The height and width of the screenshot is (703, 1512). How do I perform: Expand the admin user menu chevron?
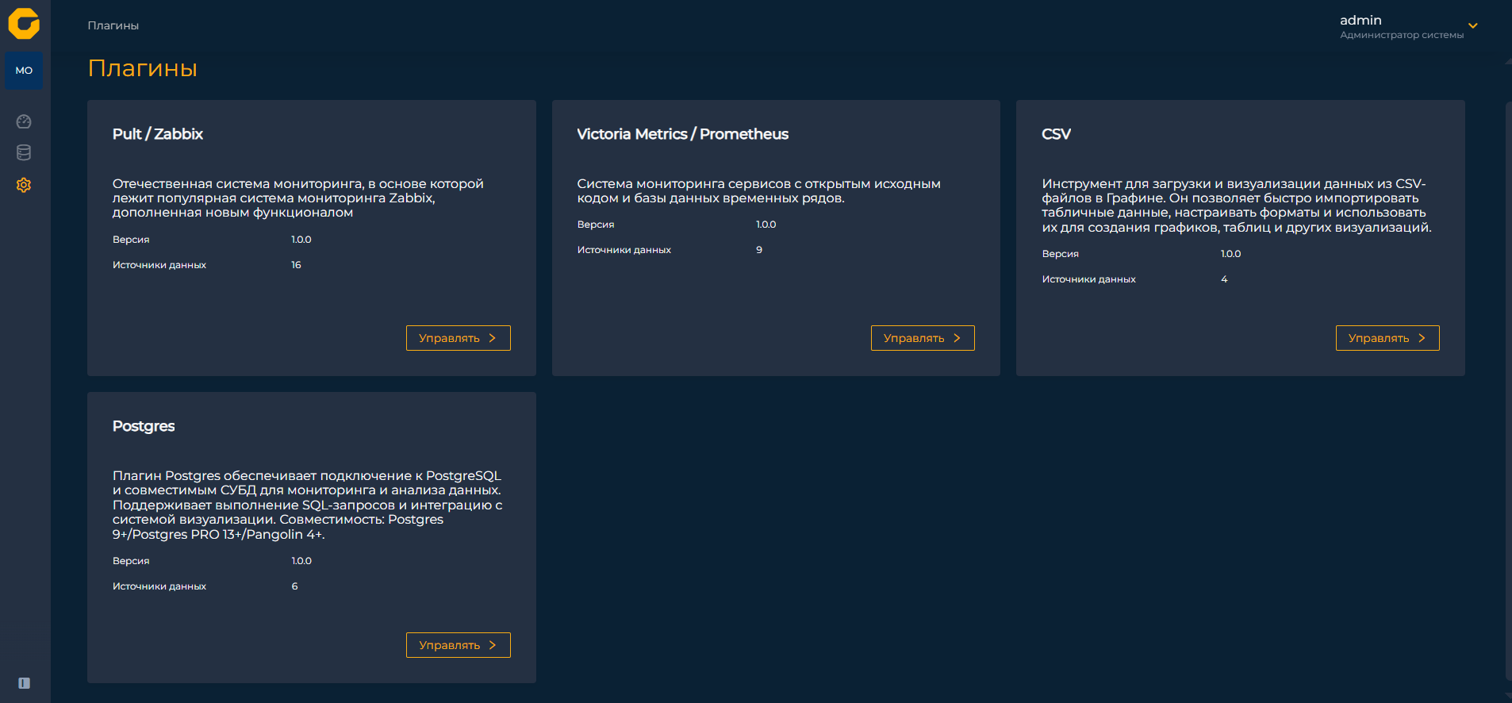1473,25
